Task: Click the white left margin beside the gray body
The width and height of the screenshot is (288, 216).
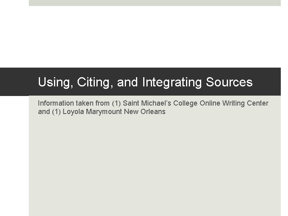Action: point(14,160)
